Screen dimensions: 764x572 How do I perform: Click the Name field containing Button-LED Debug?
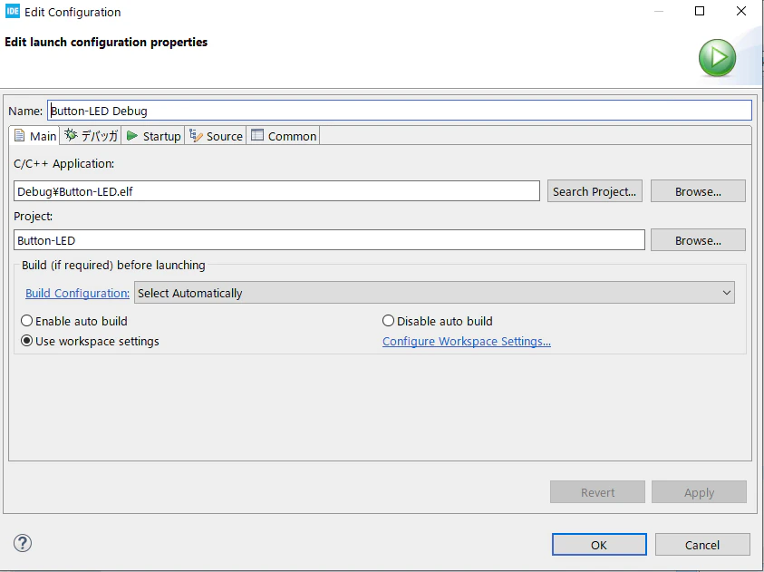coord(400,111)
